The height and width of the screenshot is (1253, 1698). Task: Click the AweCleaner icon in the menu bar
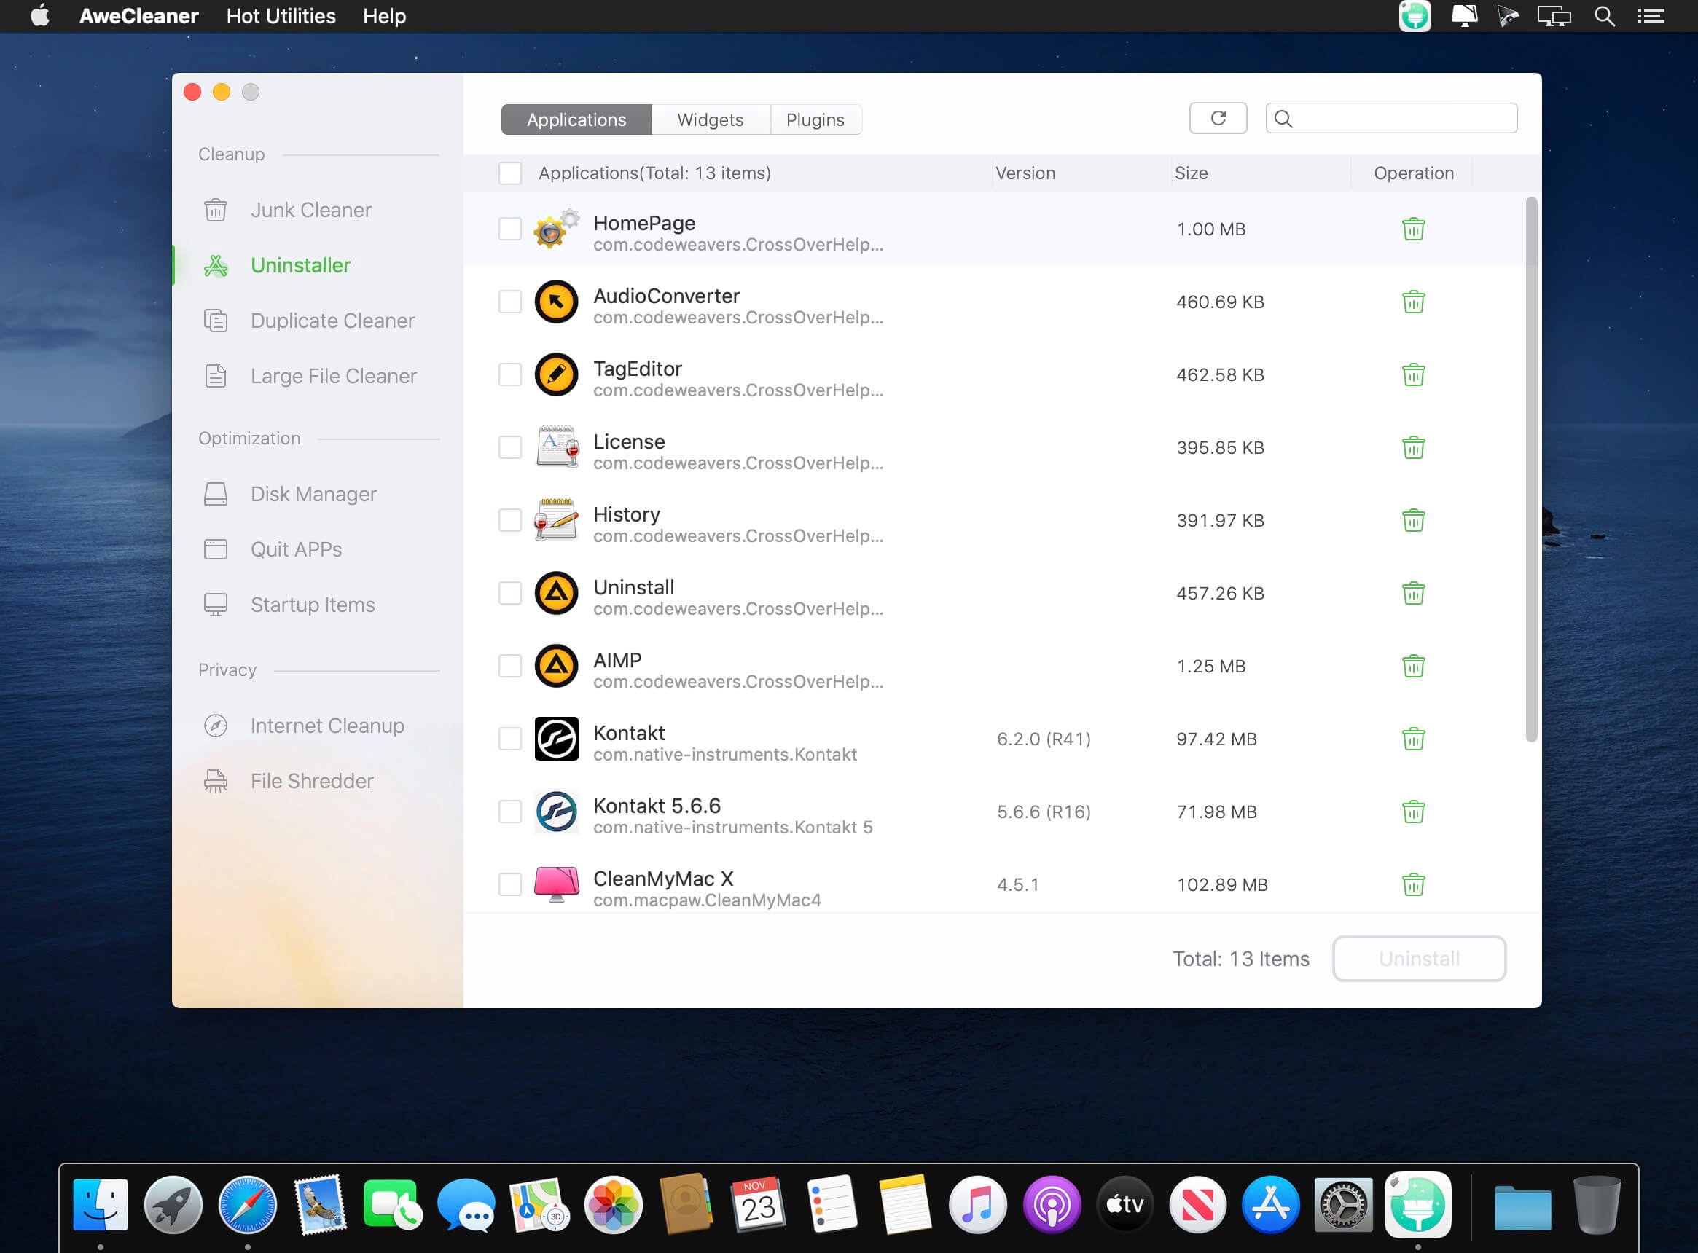[x=1415, y=16]
